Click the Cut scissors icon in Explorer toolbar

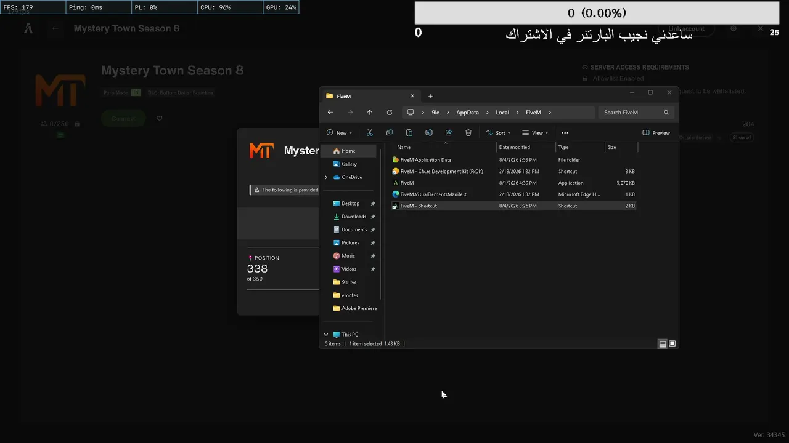pos(370,133)
